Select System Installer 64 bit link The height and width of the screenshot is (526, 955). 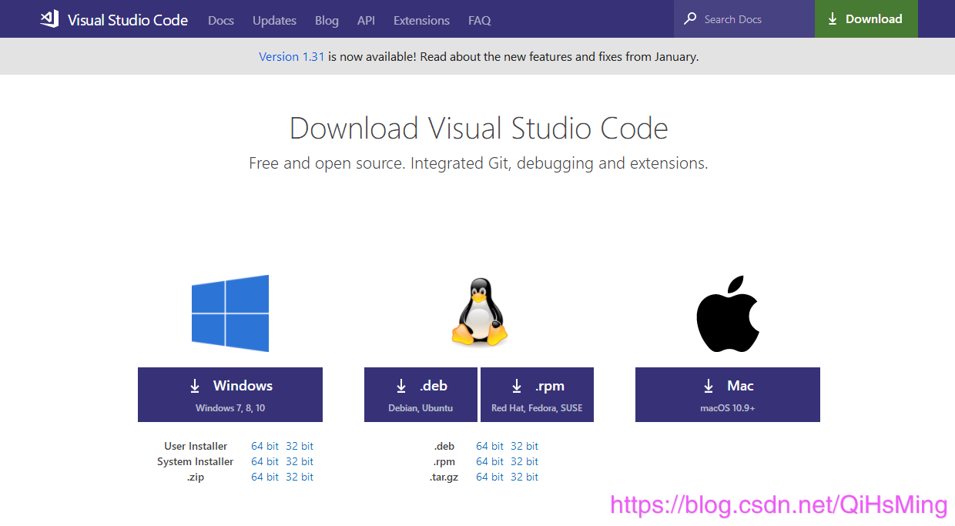pos(265,461)
